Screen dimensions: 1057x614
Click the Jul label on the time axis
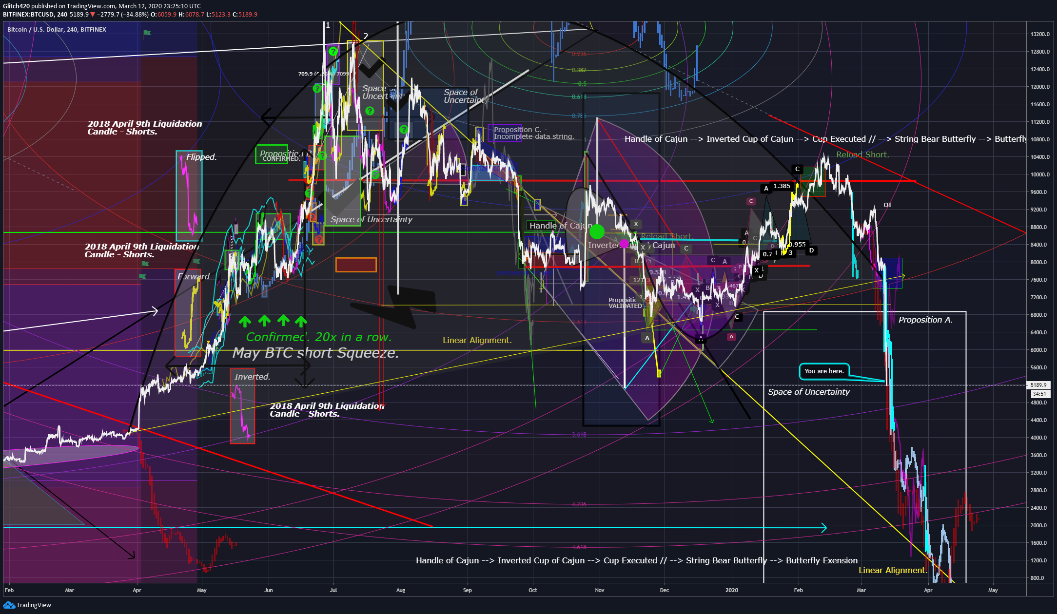333,590
